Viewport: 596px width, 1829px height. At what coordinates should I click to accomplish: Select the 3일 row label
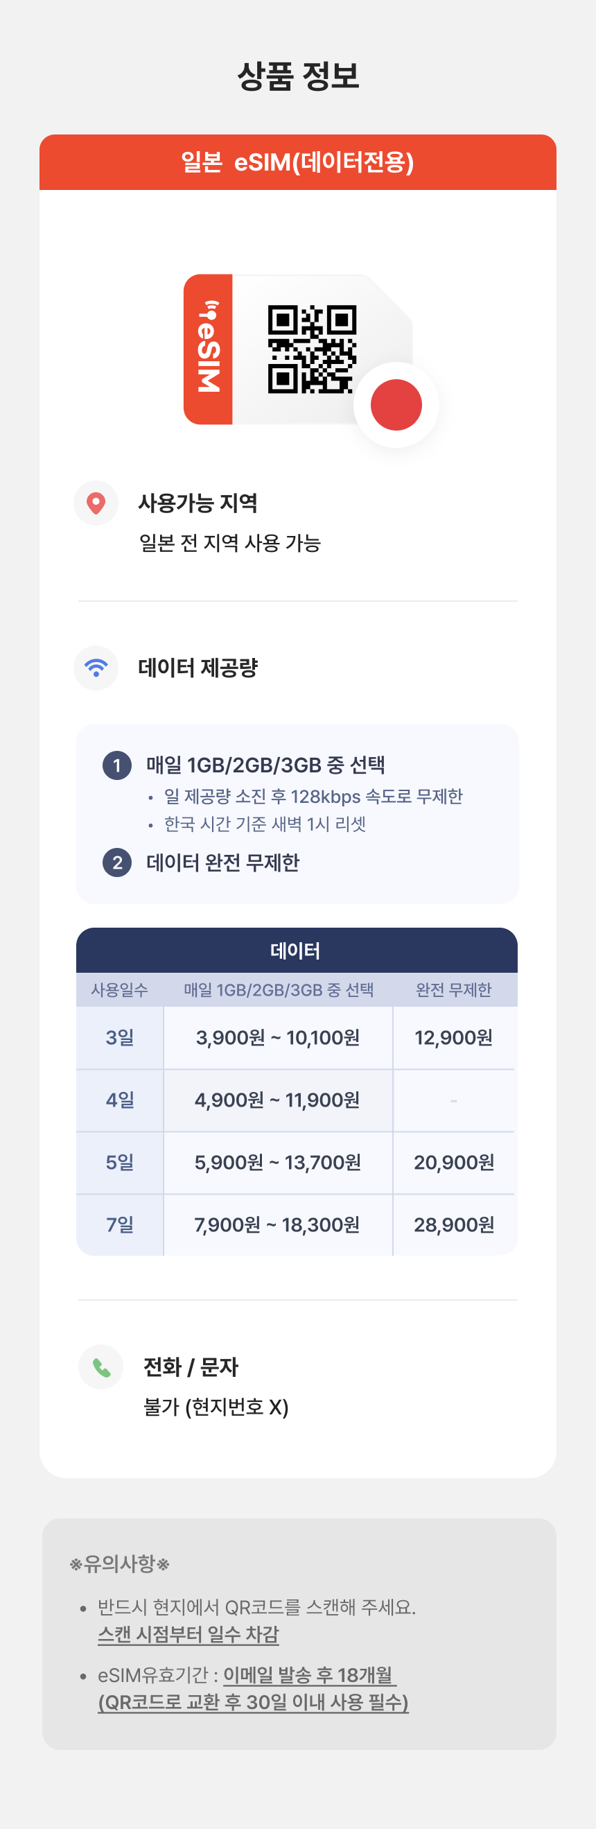[120, 1038]
